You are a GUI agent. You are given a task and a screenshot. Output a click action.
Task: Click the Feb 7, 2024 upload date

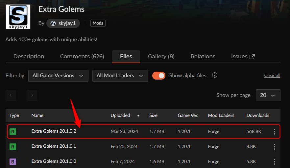click(123, 161)
